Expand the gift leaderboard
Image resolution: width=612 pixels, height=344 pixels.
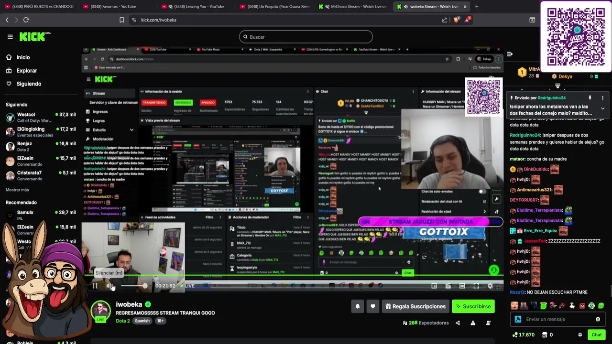pyautogui.click(x=557, y=86)
